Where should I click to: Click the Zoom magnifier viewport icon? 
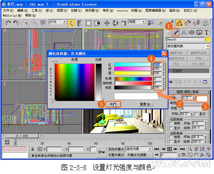click(x=190, y=149)
